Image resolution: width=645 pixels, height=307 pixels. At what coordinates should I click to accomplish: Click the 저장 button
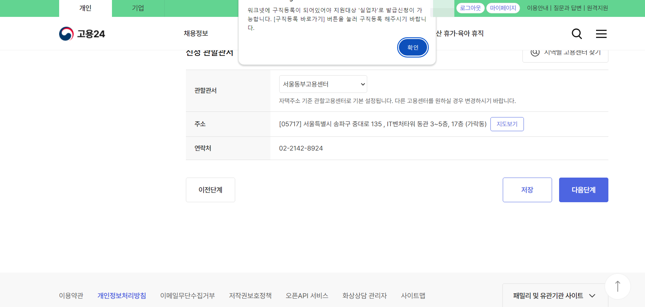click(x=527, y=190)
